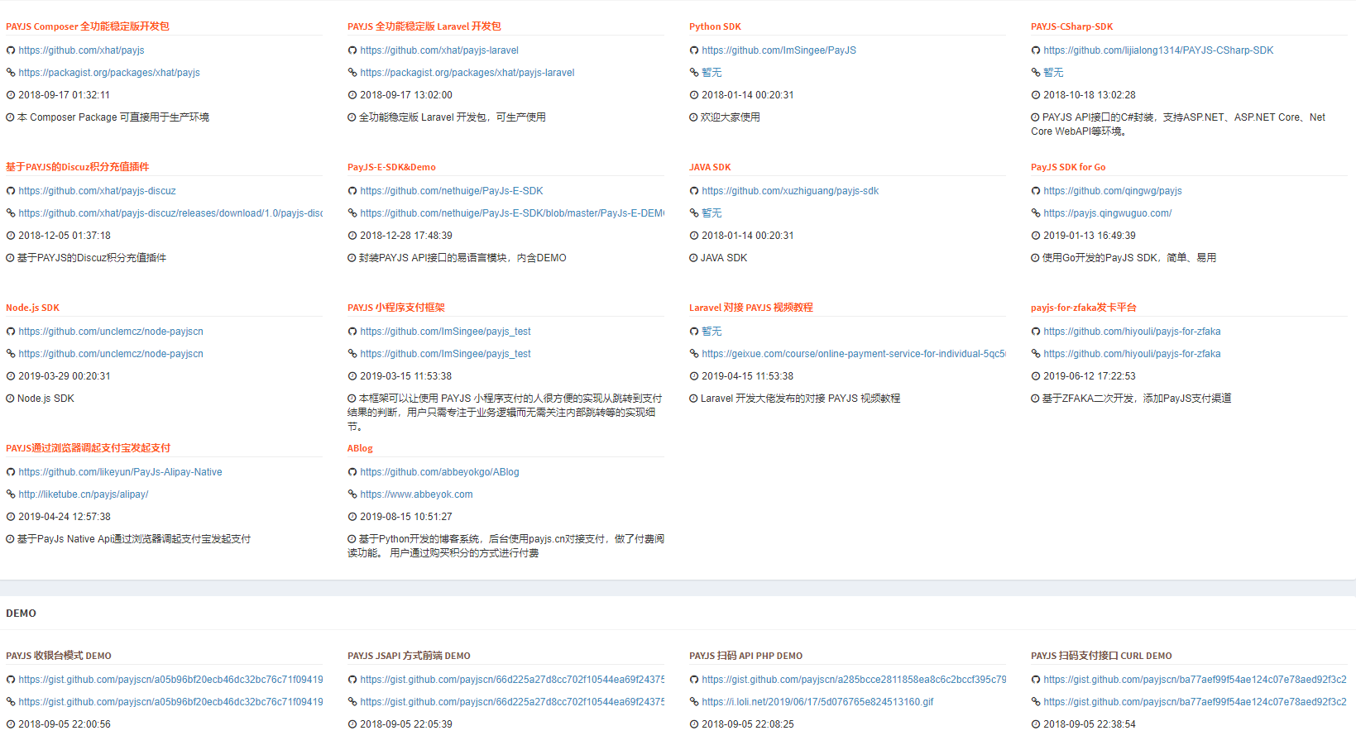Click GitHub icon beside ImSingee/PayJS link
The image size is (1356, 745).
pos(694,50)
